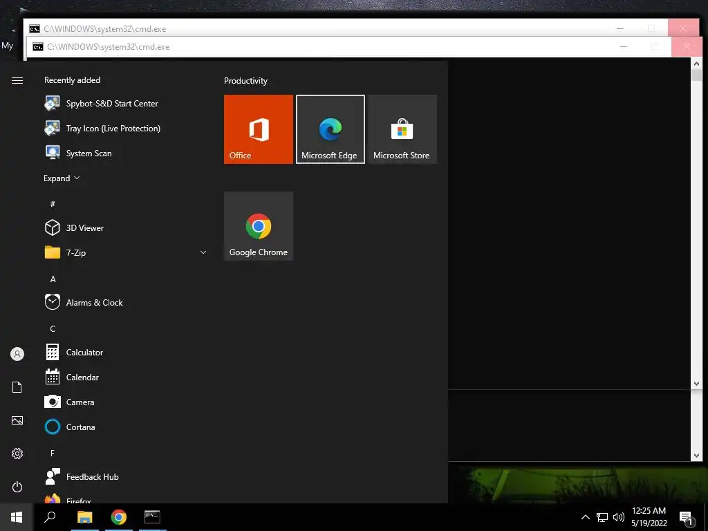This screenshot has width=708, height=531.
Task: Click the Power icon in Start
Action: coord(17,487)
